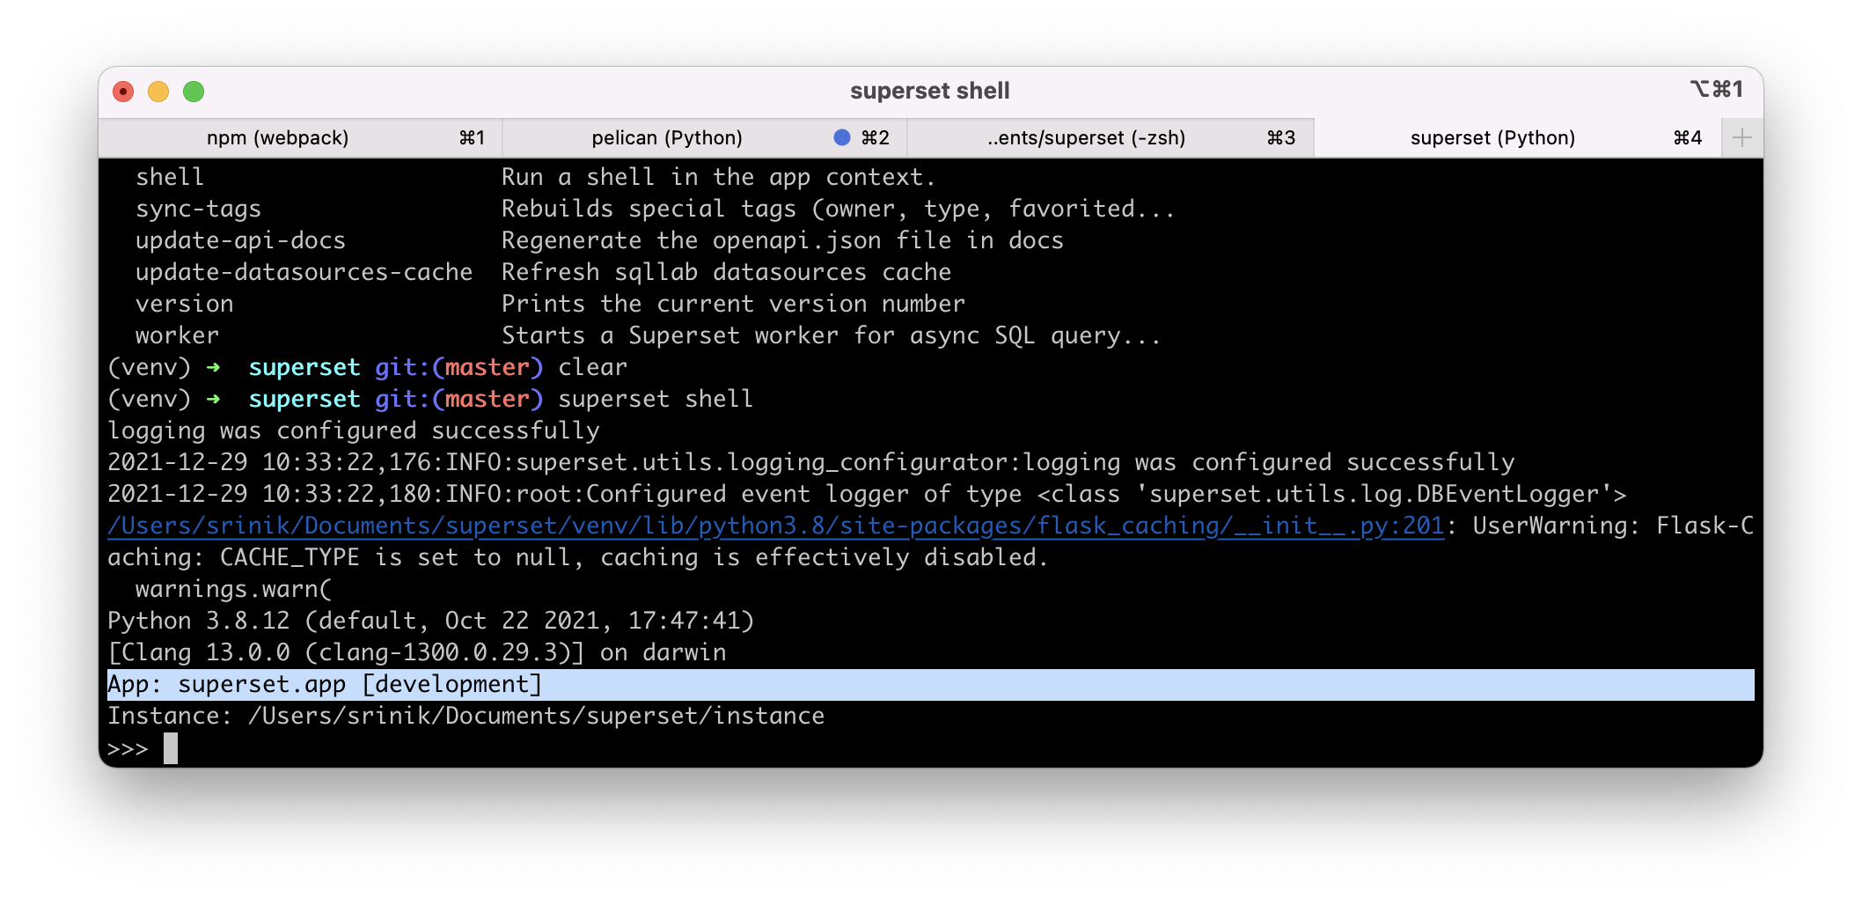Open the ..ents/superset (-zsh) tab
This screenshot has height=898, width=1862.
click(1110, 137)
